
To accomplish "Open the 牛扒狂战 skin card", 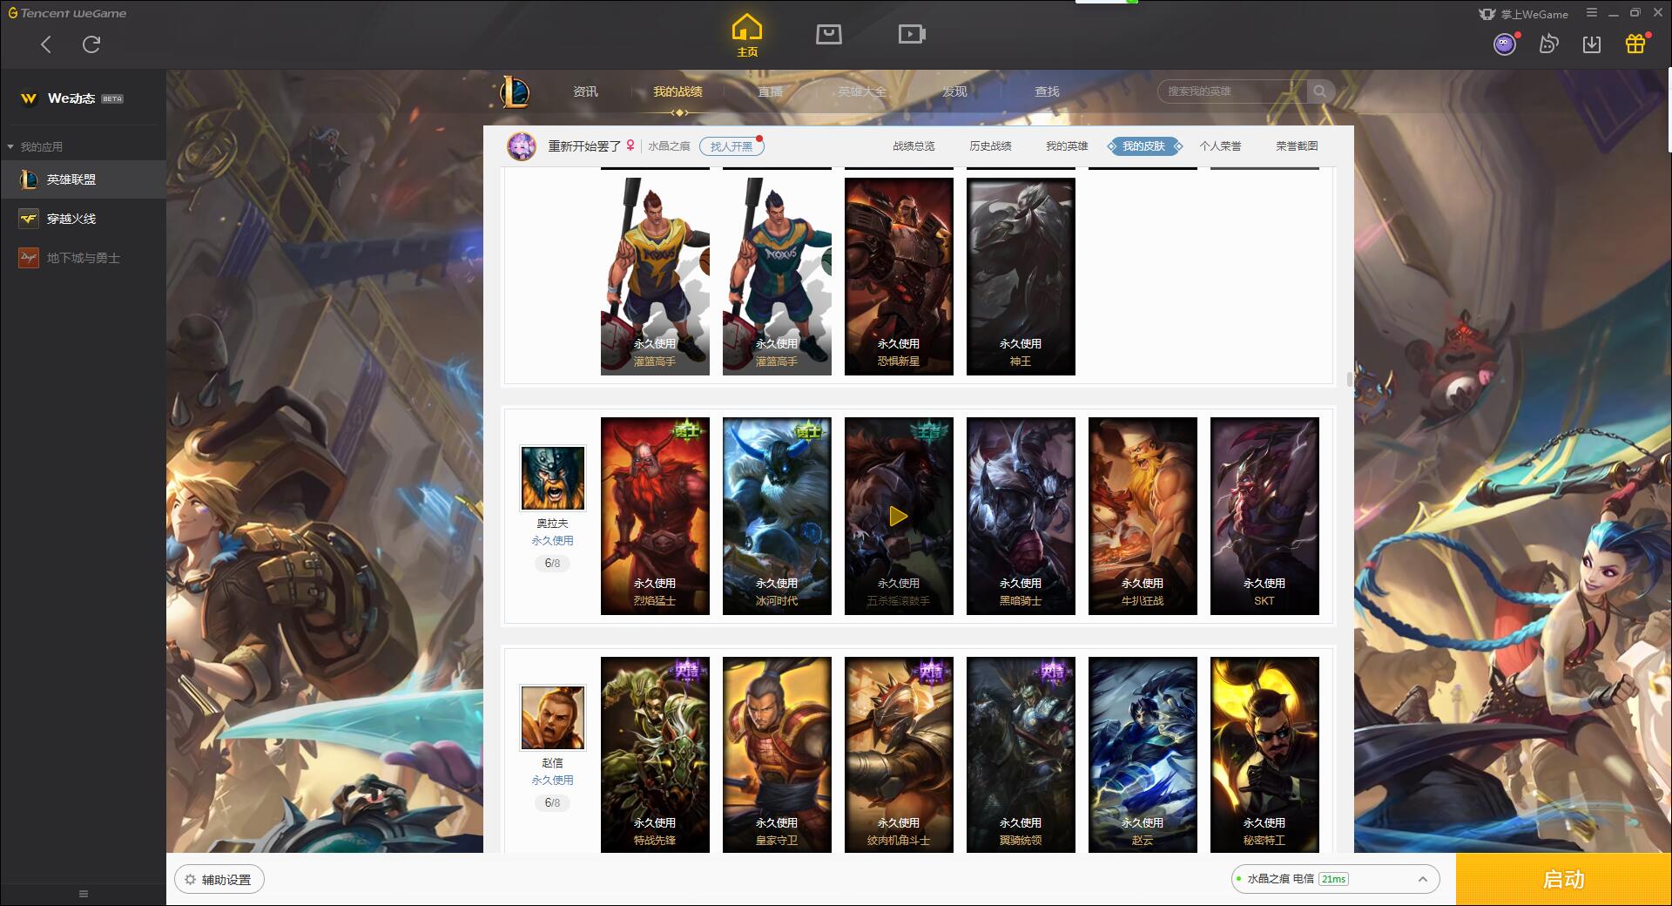I will click(x=1143, y=516).
